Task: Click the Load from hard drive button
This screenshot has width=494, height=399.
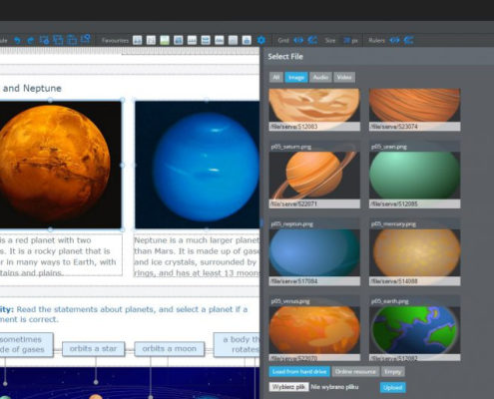Action: (x=299, y=371)
